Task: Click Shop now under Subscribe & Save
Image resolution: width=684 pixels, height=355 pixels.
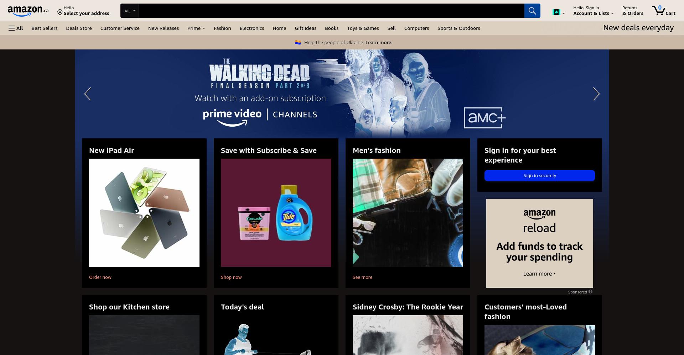Action: click(x=231, y=277)
